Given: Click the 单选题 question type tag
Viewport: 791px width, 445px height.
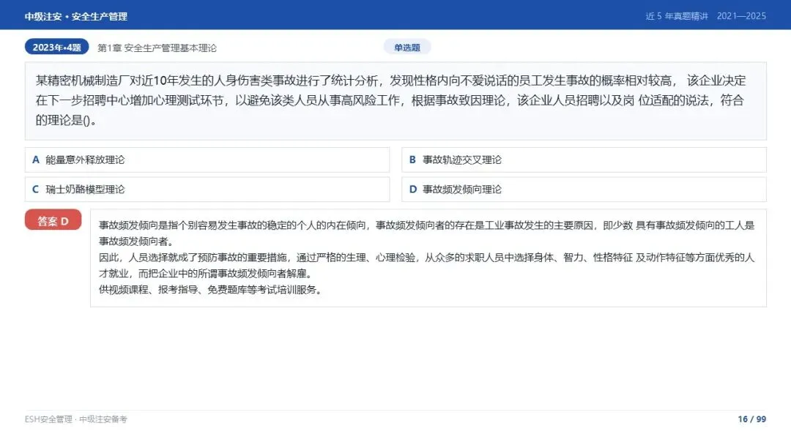Looking at the screenshot, I should pos(406,48).
